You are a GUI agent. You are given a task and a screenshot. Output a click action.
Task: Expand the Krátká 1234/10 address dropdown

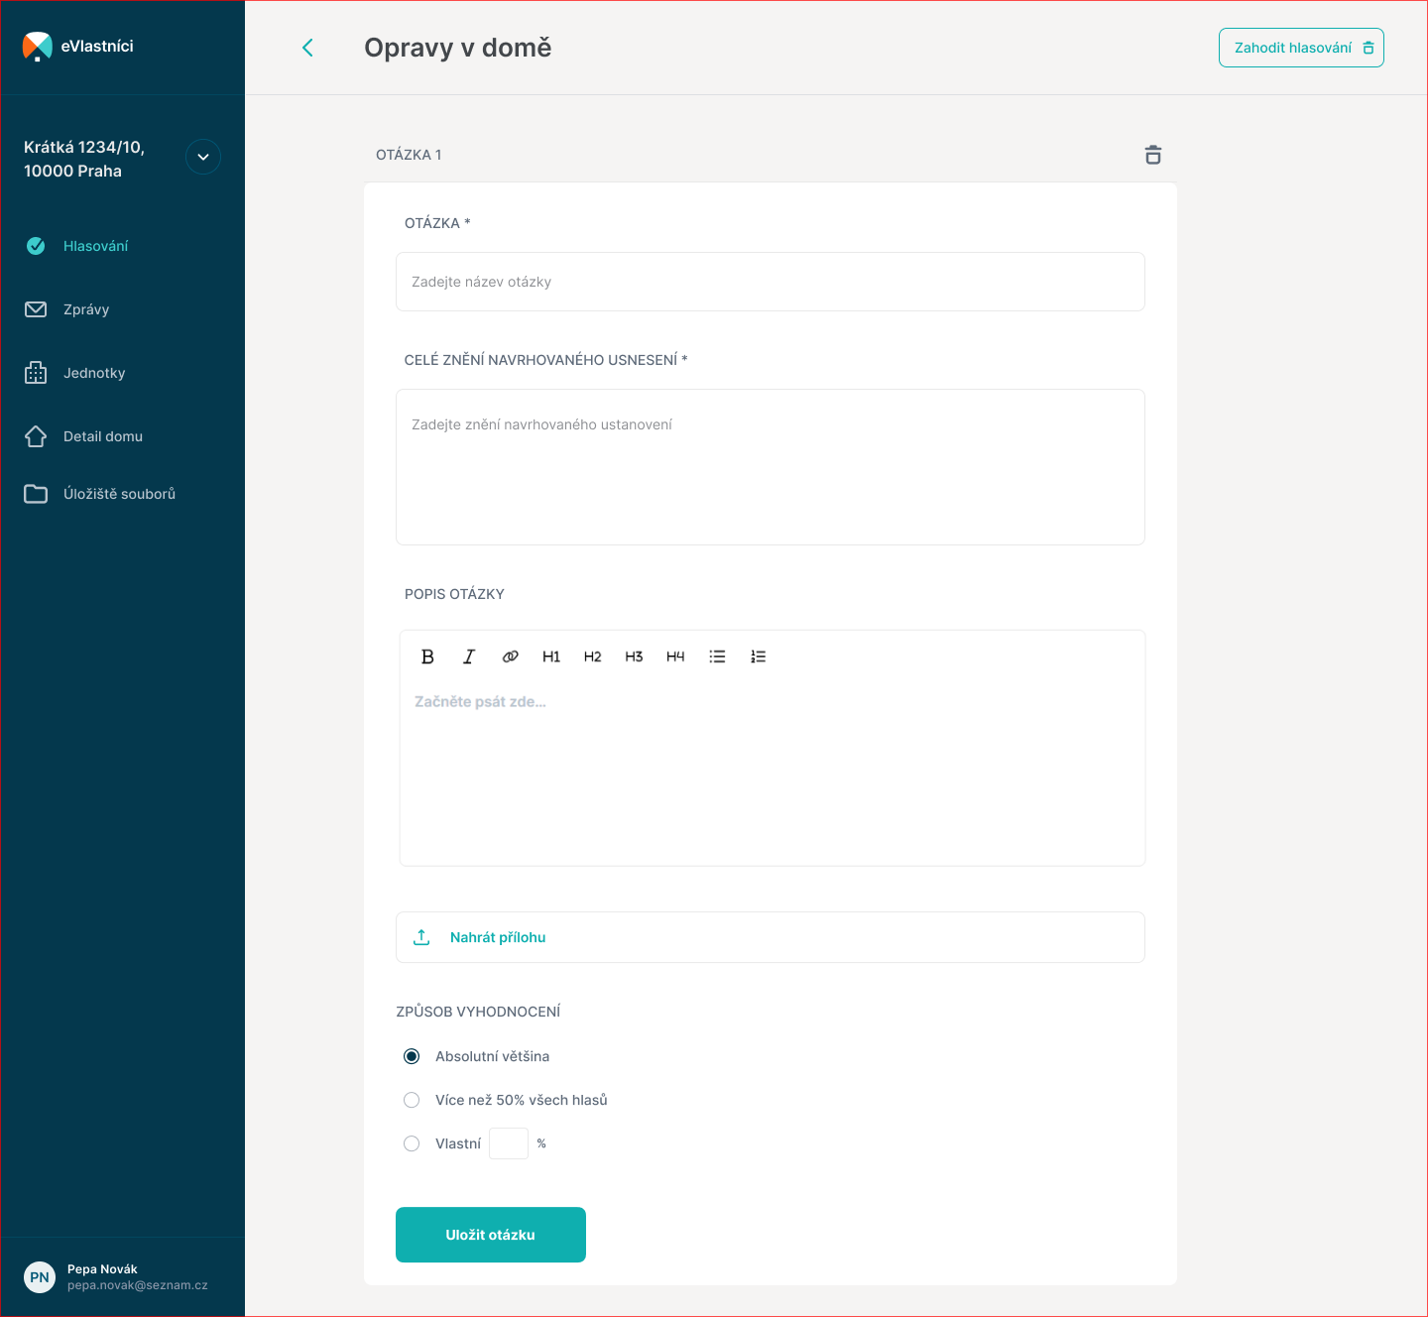coord(203,157)
